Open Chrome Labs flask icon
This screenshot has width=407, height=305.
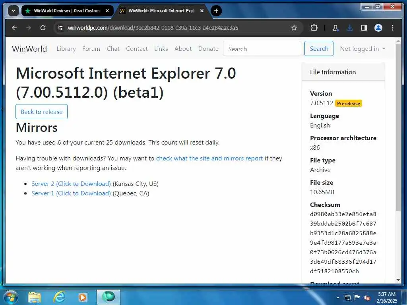click(335, 28)
